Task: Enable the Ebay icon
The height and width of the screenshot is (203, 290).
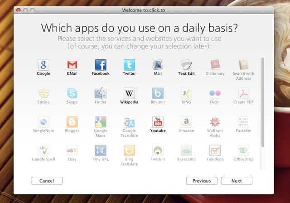Action: pos(72,150)
